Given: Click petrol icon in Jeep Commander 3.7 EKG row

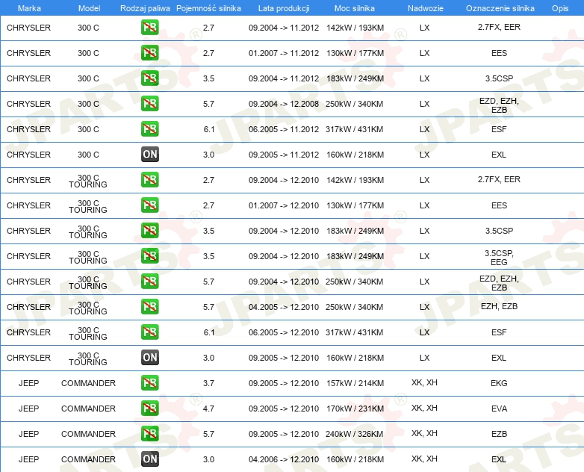Looking at the screenshot, I should pos(149,382).
